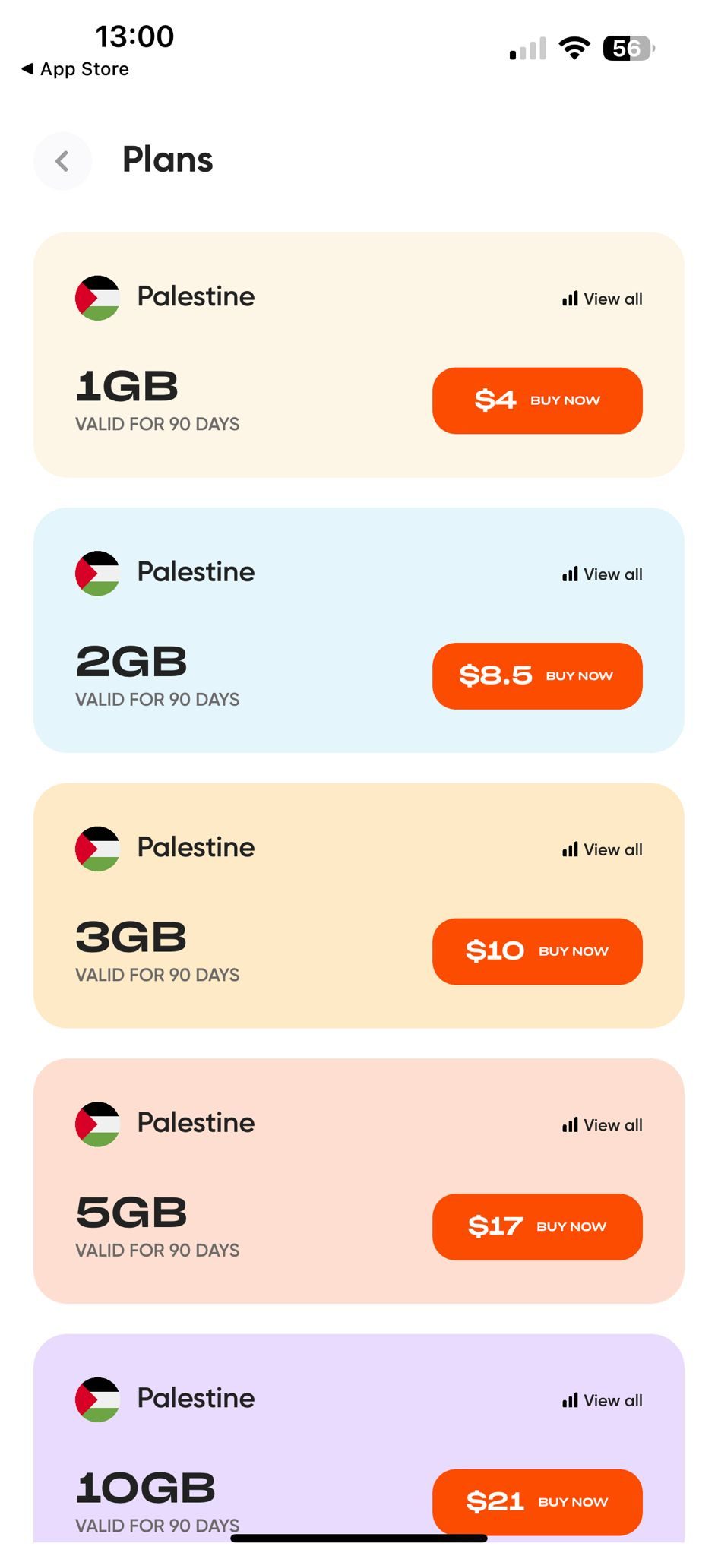Buy the 2GB plan for $8.5
718x1556 pixels.
pos(537,676)
